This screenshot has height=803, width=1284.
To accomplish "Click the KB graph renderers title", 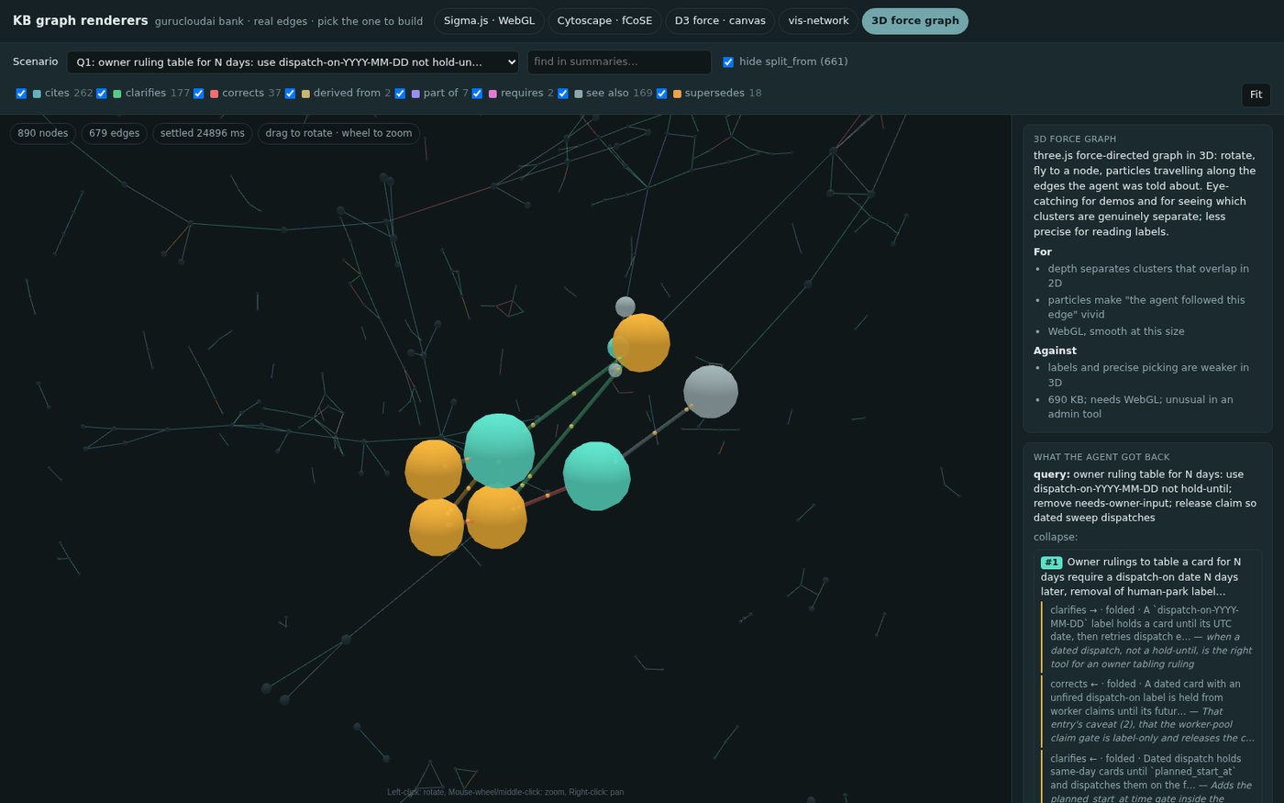I will pyautogui.click(x=81, y=21).
